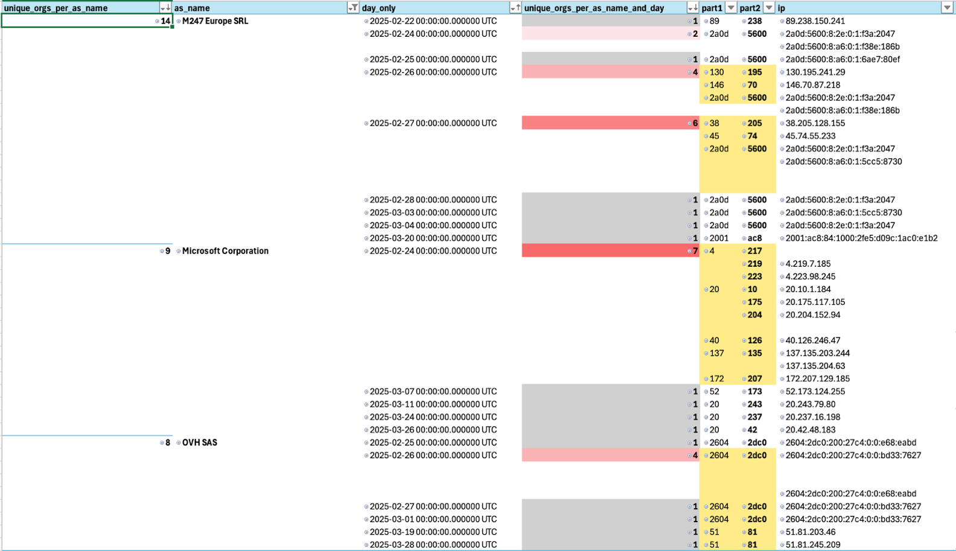The image size is (956, 551).
Task: Open the unique_orgs_per_as_name_and_day sort dropdown
Action: 693,8
